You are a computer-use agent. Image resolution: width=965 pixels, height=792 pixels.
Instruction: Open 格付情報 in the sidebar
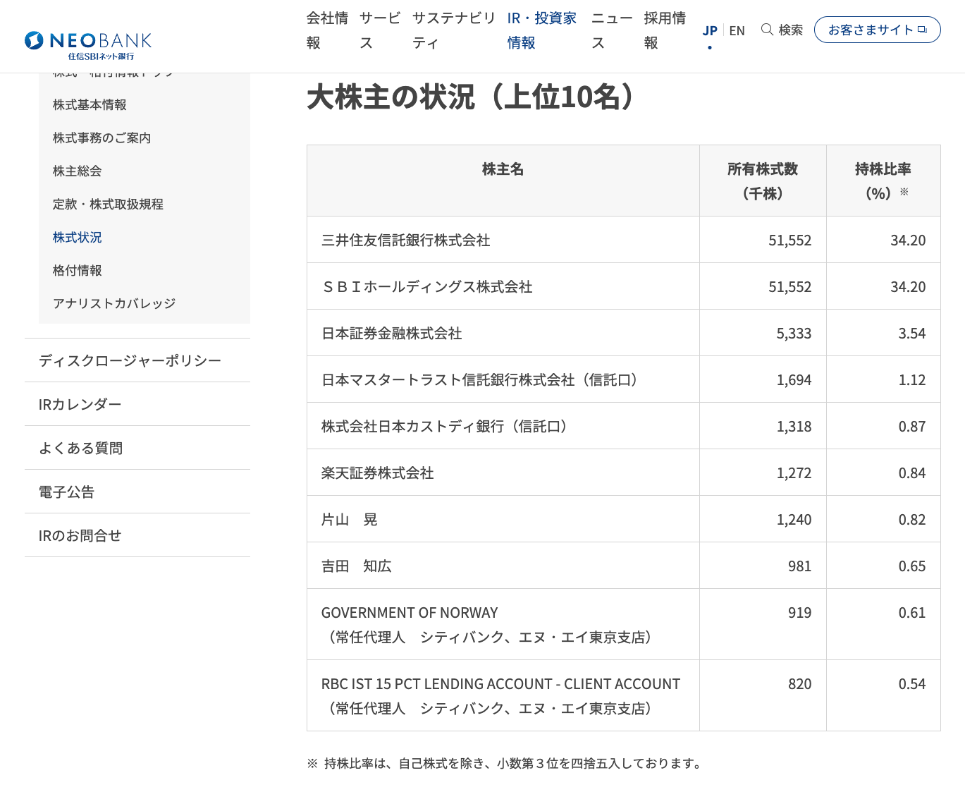[x=77, y=271]
